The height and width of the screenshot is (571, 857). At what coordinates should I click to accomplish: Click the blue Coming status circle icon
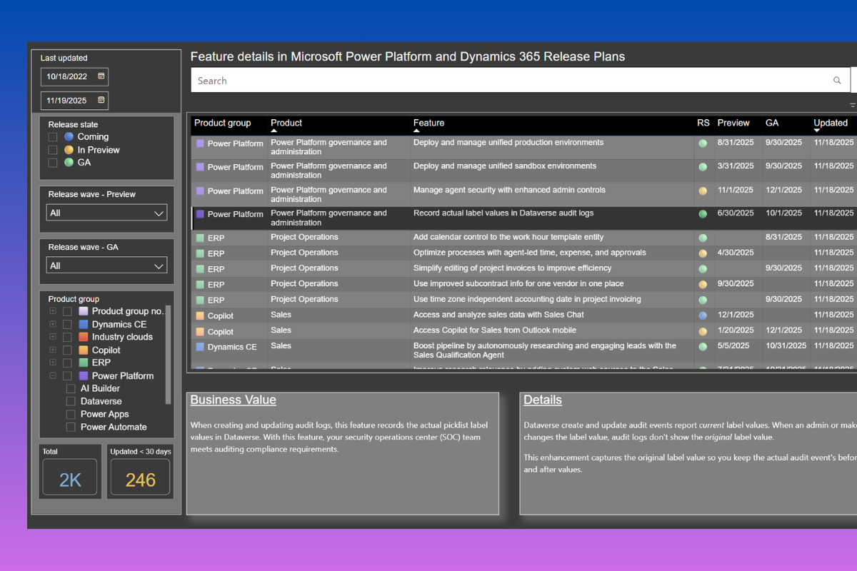69,137
